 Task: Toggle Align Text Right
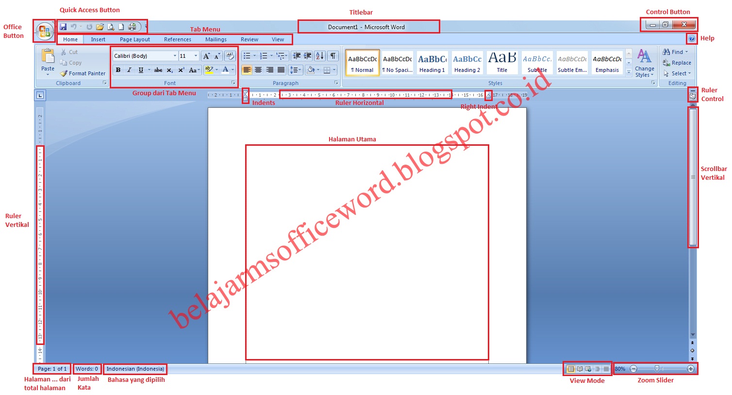coord(269,70)
